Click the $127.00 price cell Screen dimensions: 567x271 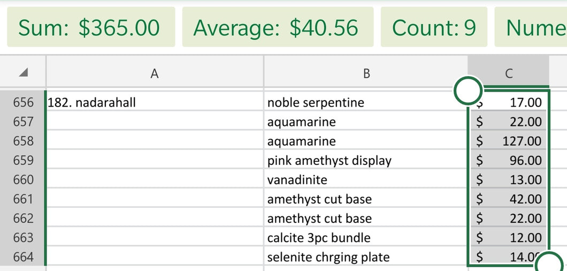[508, 141]
